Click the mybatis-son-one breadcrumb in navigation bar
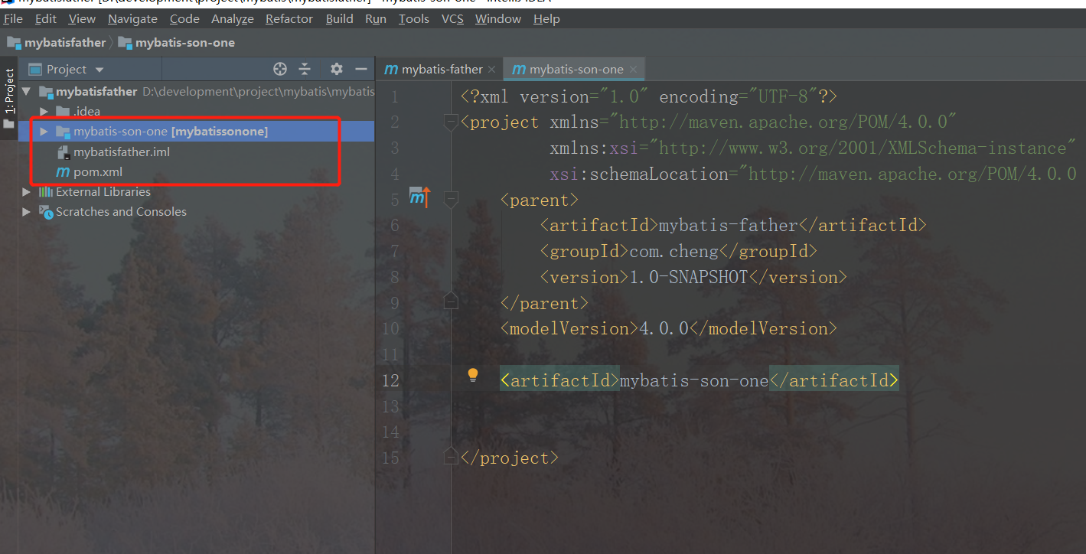Screen dimensions: 1086x554 point(176,43)
